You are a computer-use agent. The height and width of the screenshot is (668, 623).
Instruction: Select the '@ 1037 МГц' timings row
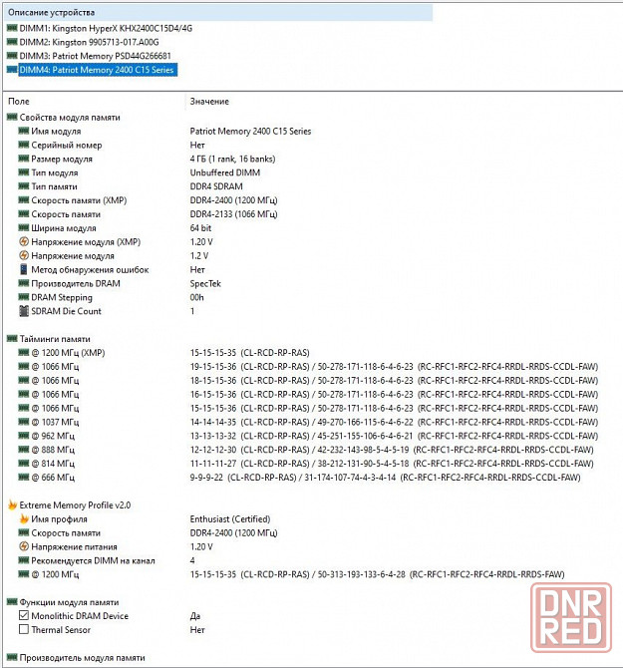(x=308, y=422)
